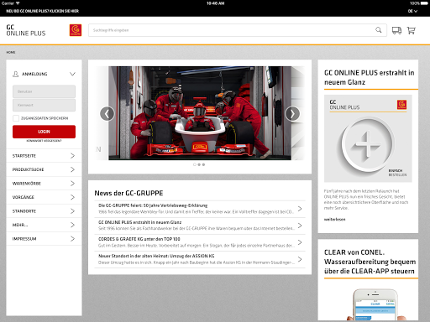
Task: Click the red GC-Gruppe logo
Action: point(76,30)
